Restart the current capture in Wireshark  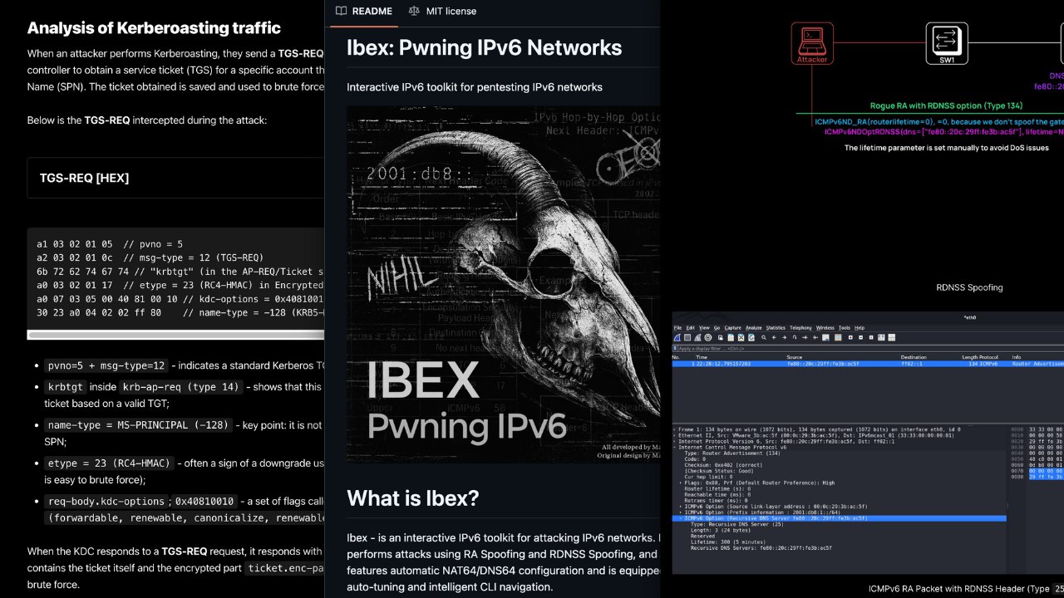697,337
